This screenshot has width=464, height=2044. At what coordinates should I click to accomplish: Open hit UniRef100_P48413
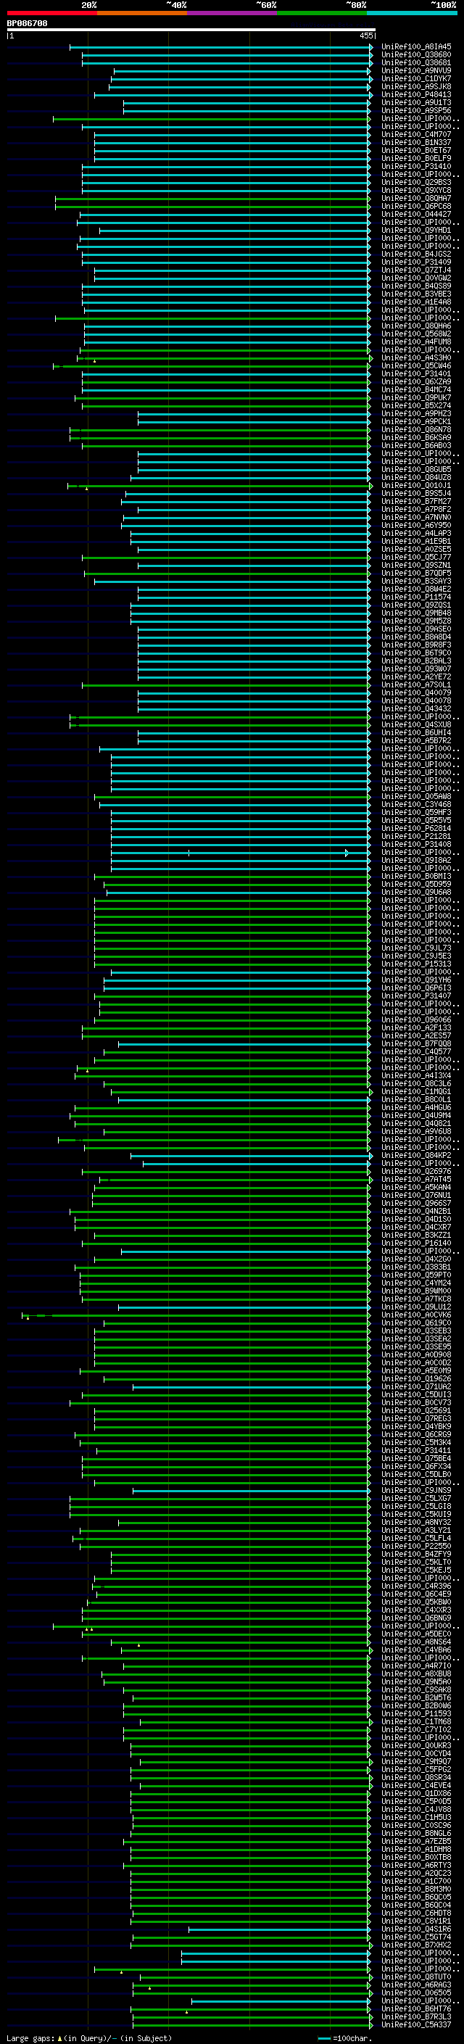pos(415,94)
